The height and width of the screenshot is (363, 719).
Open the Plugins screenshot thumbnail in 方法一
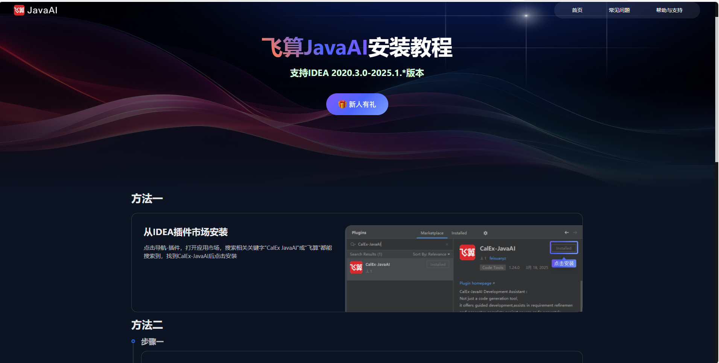point(464,269)
